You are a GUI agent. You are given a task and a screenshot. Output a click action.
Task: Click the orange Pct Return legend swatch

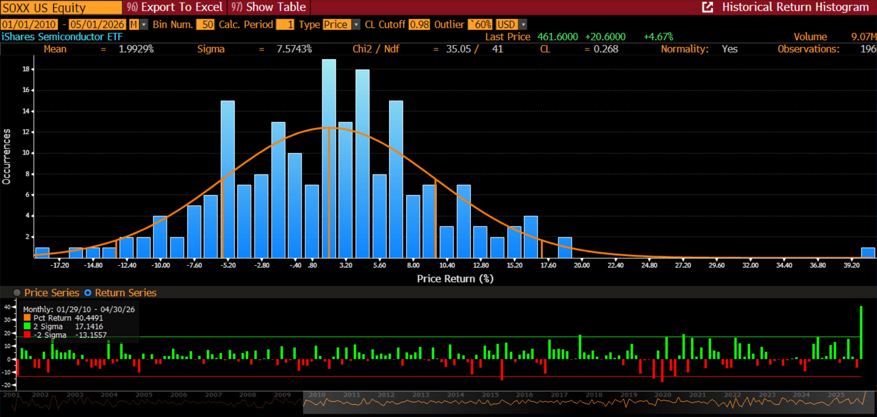coord(27,318)
